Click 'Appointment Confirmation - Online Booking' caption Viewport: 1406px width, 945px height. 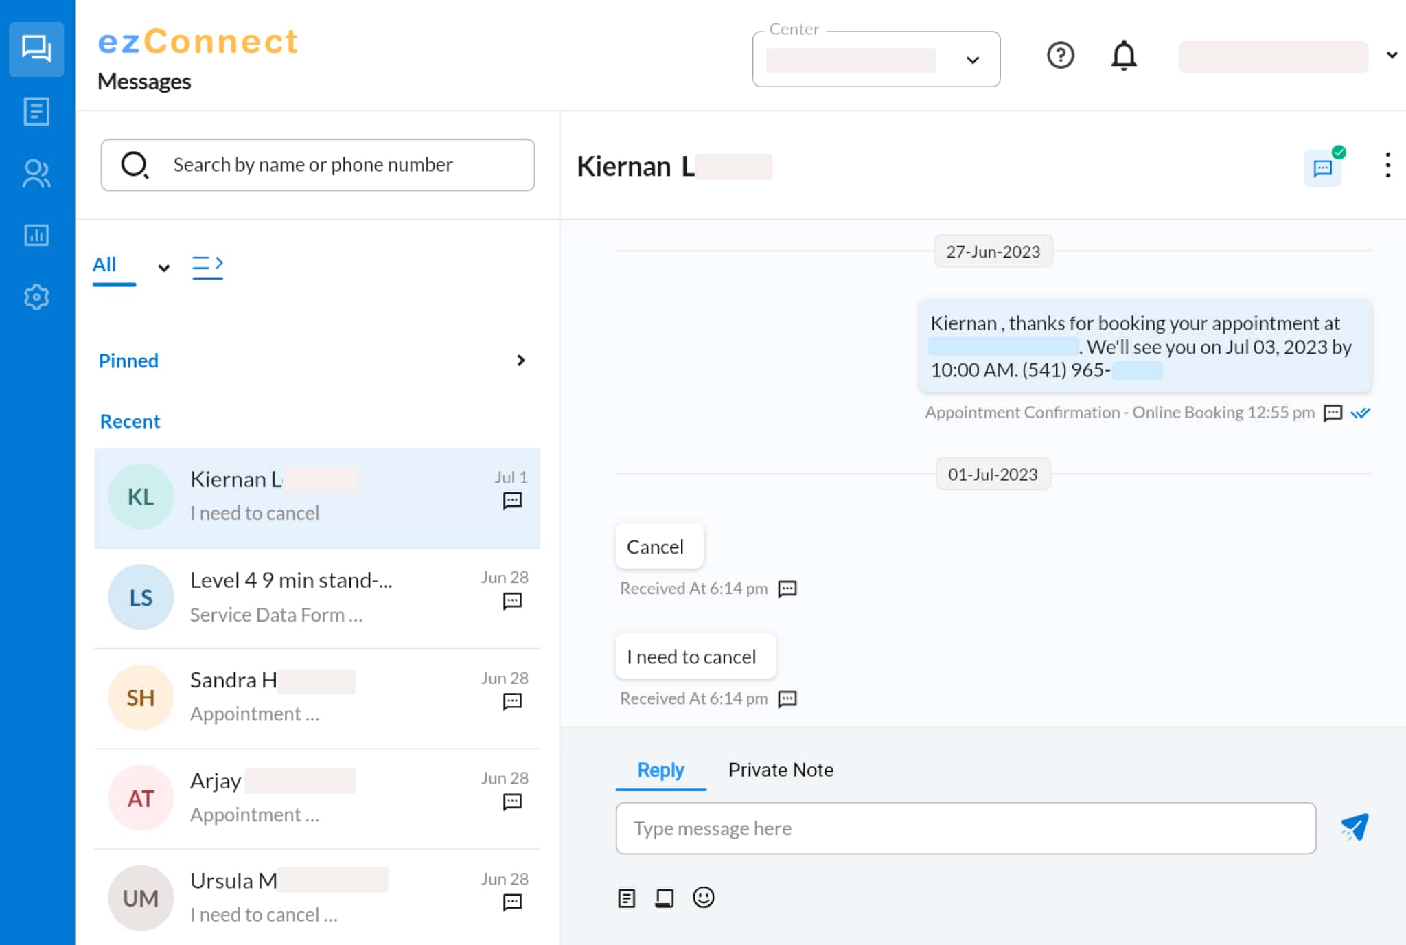(1084, 412)
